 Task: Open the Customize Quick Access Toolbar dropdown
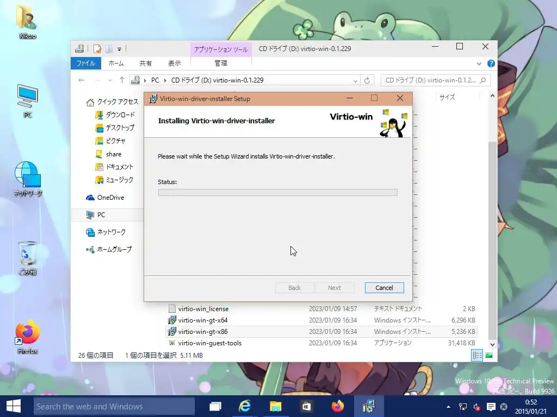pyautogui.click(x=119, y=49)
